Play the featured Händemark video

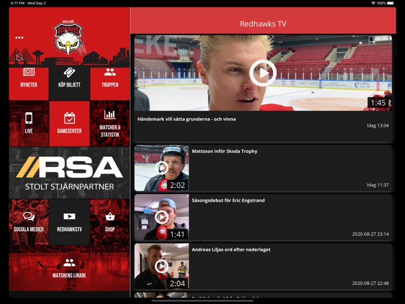(x=263, y=74)
